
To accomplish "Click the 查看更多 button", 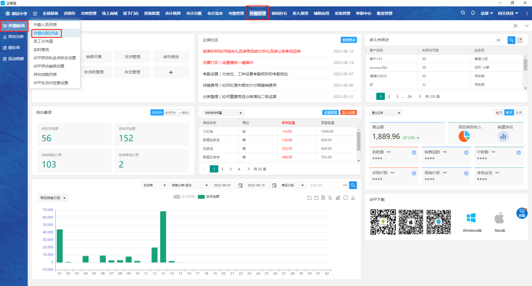I will [348, 40].
